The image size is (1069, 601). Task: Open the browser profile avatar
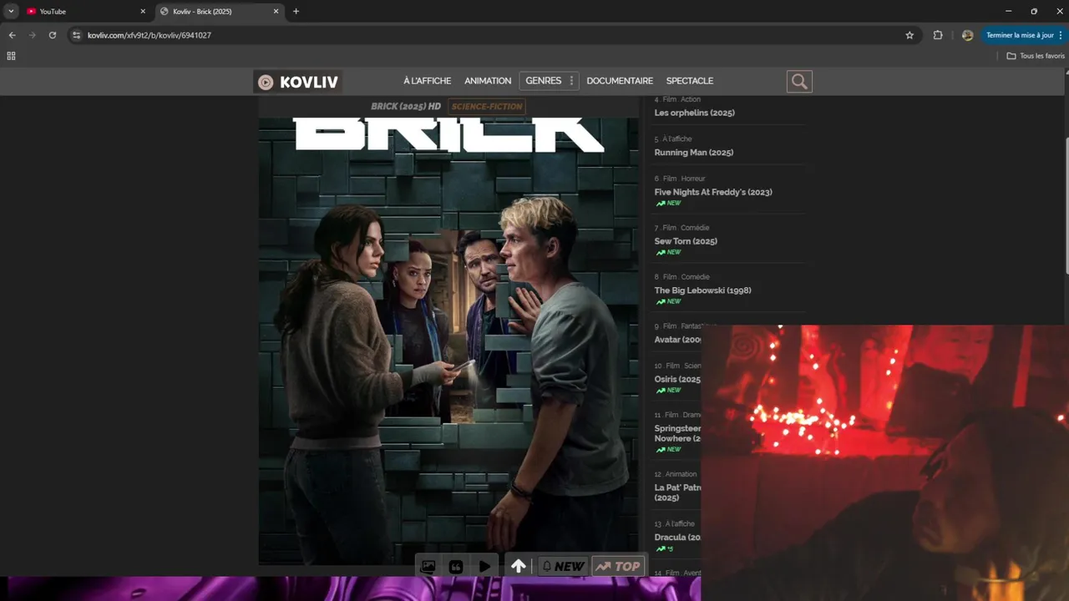click(967, 35)
